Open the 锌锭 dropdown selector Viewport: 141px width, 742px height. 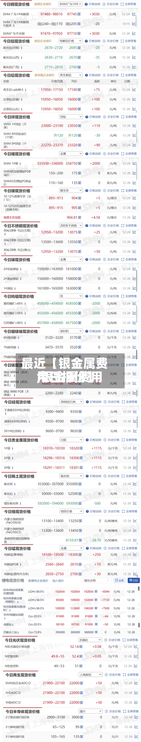[x=71, y=117]
